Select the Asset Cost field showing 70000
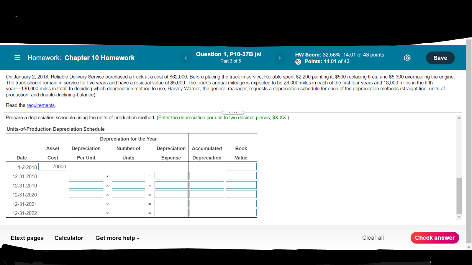 [x=53, y=166]
